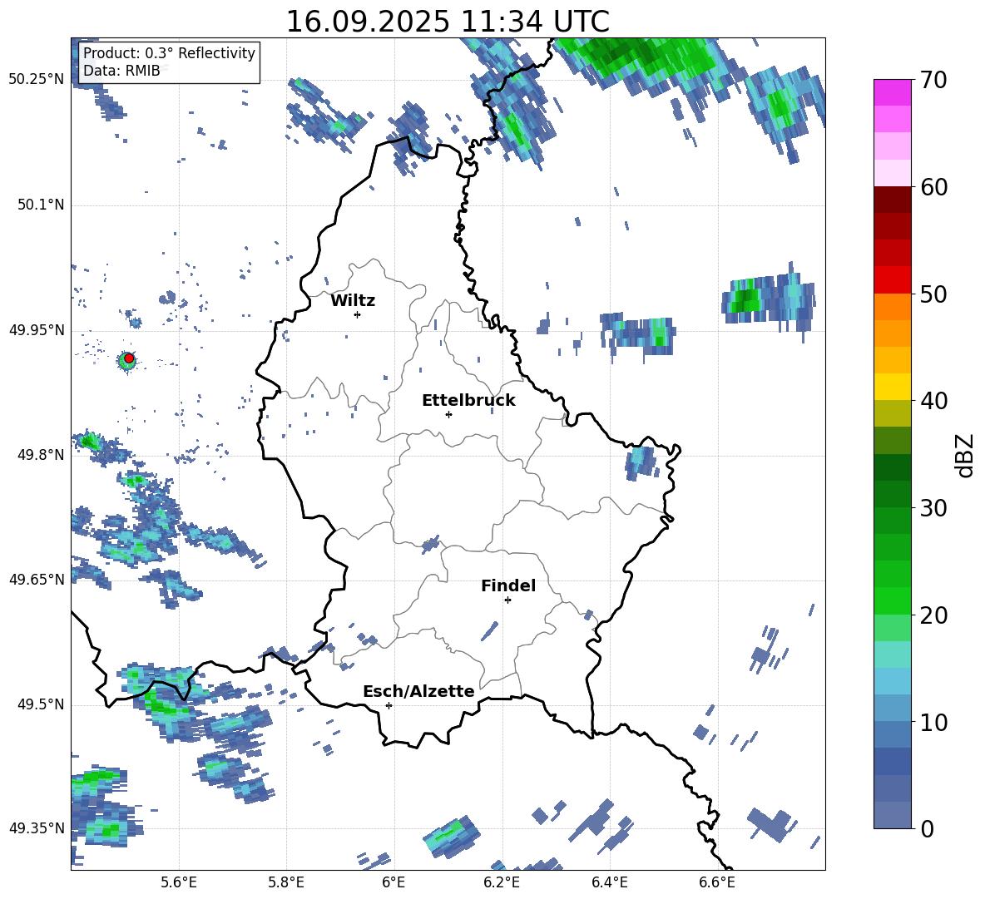985x899 pixels.
Task: Click the magenta top swatch of the colorbar
Action: (892, 92)
